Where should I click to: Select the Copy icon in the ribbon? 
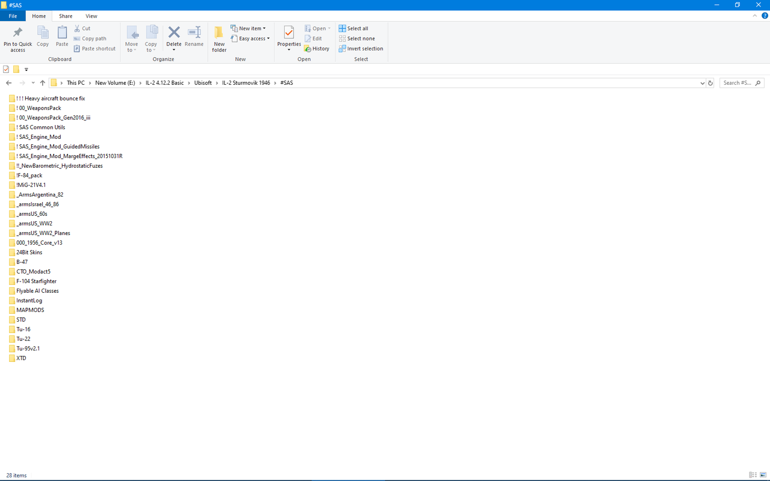[x=42, y=37]
